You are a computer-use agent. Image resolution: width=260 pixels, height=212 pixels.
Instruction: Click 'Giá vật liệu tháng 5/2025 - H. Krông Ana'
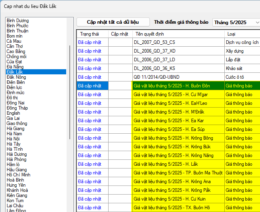(178, 182)
